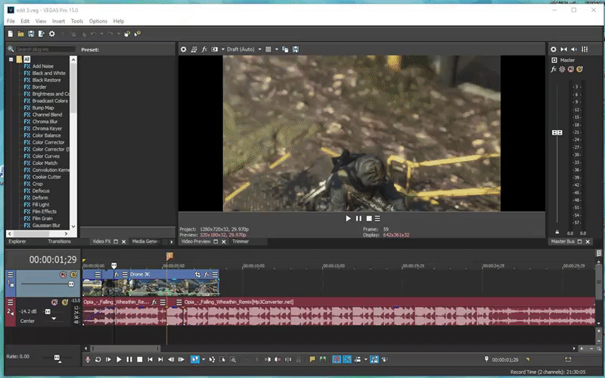This screenshot has height=378, width=605.
Task: Solo the Master bus
Action: point(579,70)
